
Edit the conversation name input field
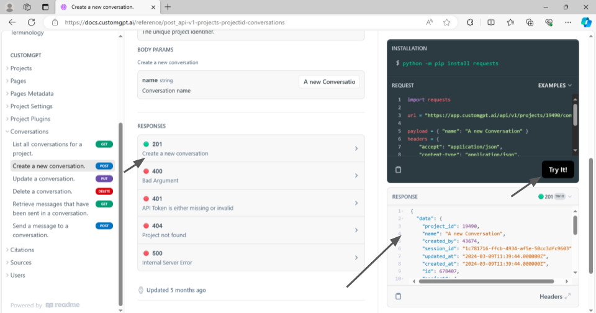[x=329, y=82]
